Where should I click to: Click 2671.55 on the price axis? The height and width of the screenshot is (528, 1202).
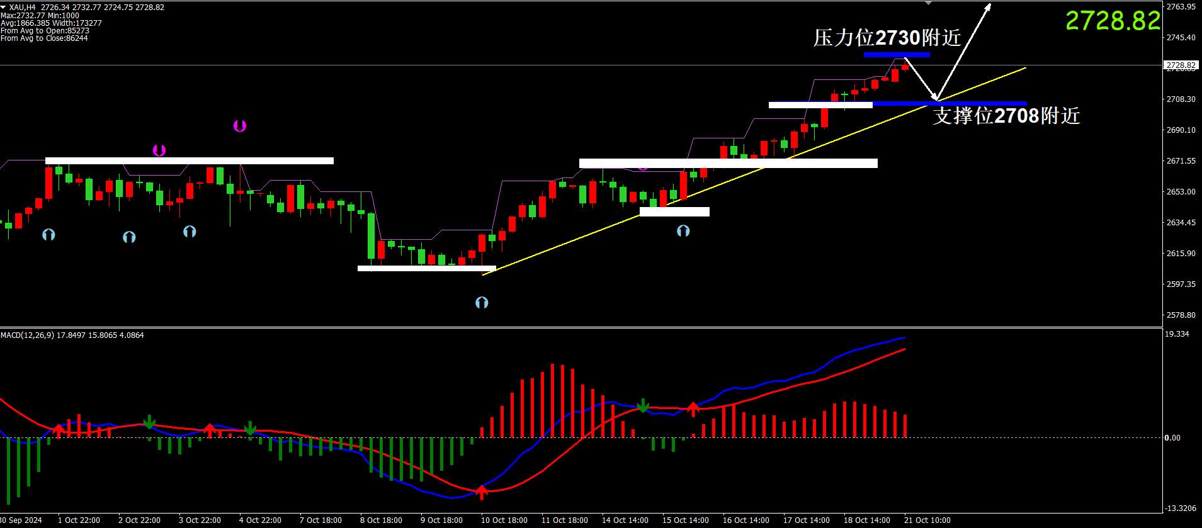click(x=1181, y=161)
